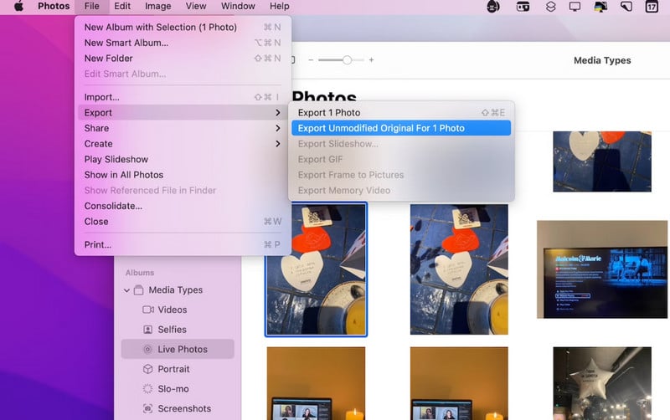The image size is (670, 420).
Task: Select Media Types folder in sidebar
Action: (x=176, y=290)
